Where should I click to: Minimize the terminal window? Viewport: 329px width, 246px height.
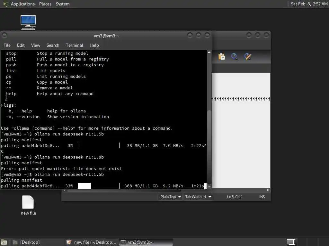coord(190,35)
